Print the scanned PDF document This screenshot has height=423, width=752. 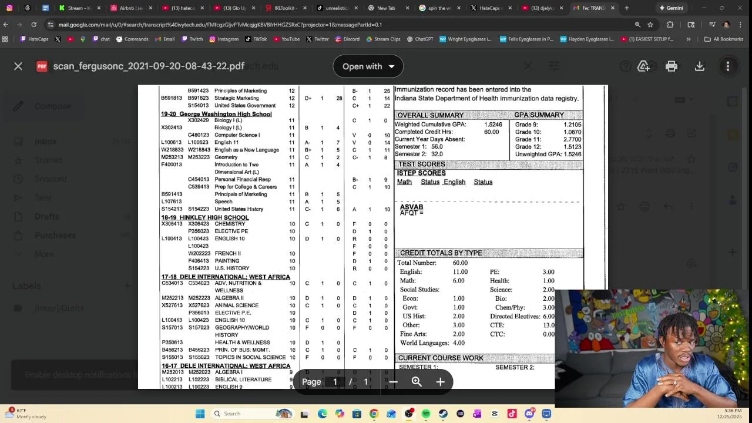pos(672,66)
